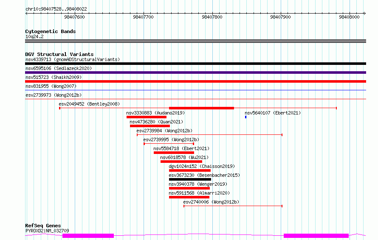The image size is (378, 240).
Task: Click the 10q24.2 cytogenetic band label
Action: pos(34,36)
